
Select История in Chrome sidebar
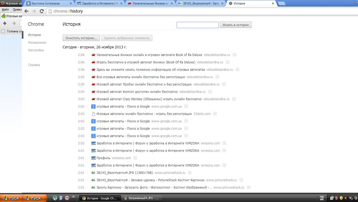point(34,35)
